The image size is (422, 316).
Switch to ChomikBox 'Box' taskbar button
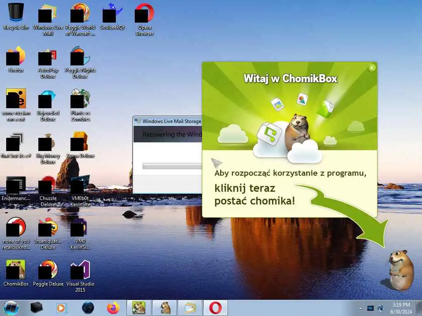[139, 308]
